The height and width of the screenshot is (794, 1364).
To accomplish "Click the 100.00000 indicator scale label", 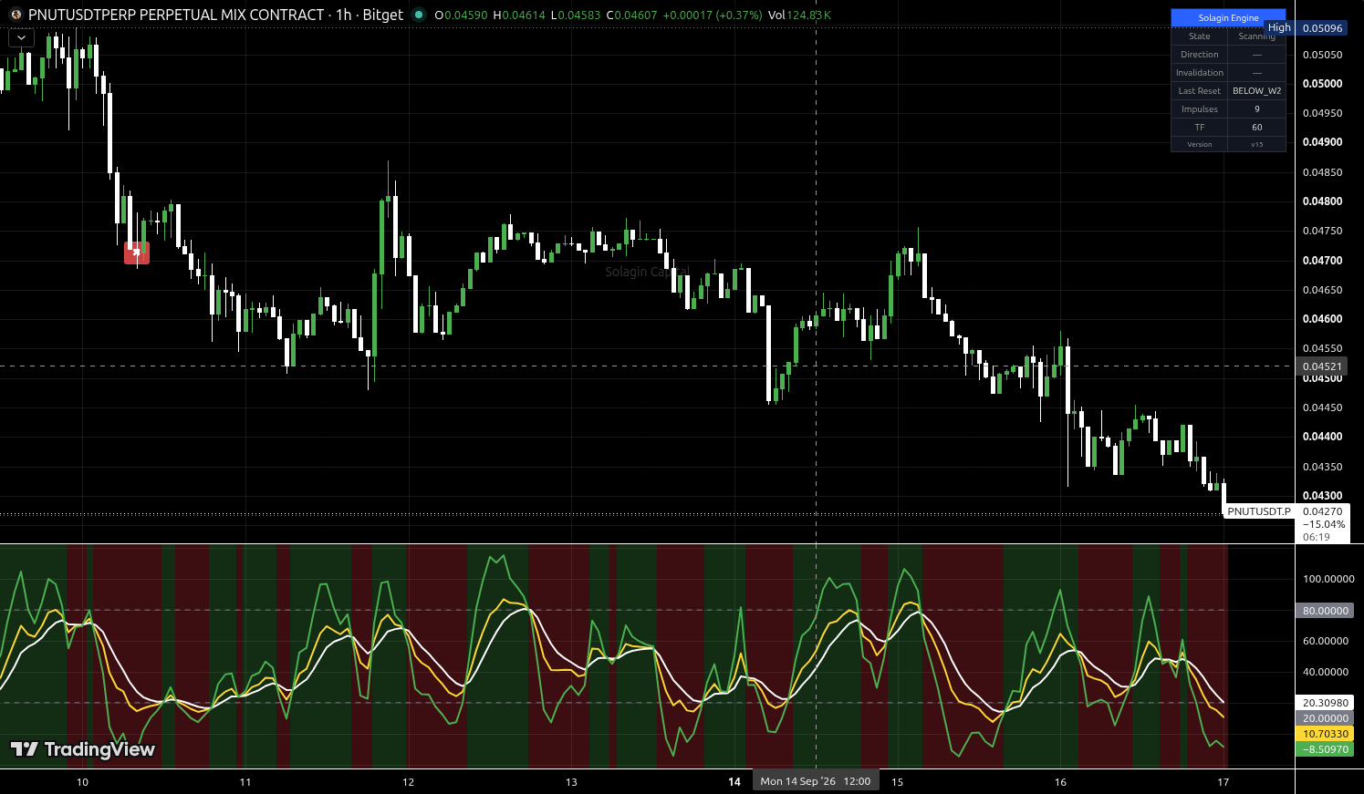I will (x=1328, y=579).
